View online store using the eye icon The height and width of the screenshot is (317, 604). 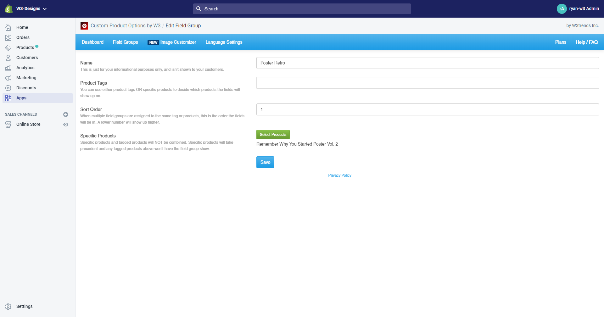[x=66, y=125]
